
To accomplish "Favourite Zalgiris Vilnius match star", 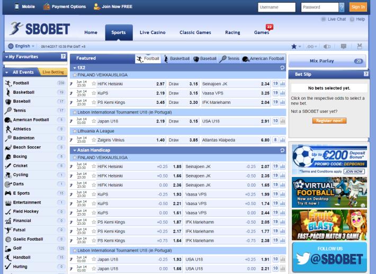I will [94, 140].
